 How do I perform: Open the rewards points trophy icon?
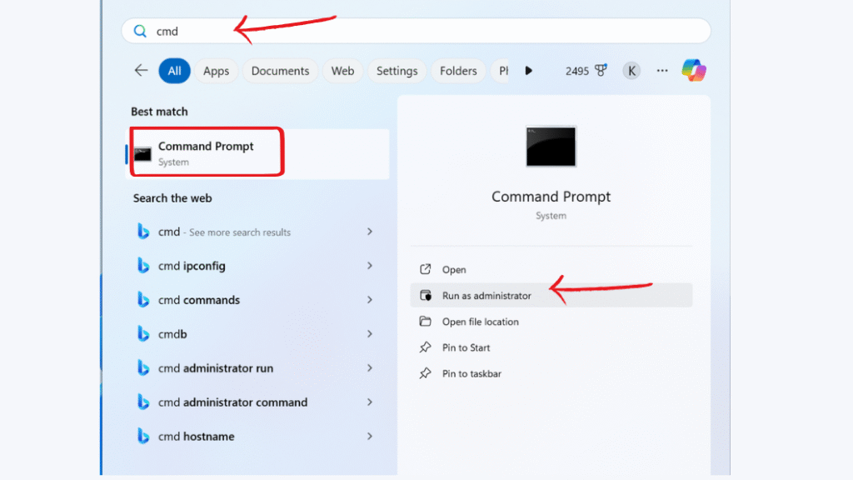(601, 70)
